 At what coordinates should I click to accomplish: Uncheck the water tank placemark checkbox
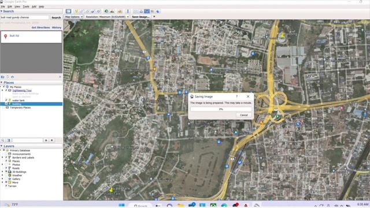[6, 100]
